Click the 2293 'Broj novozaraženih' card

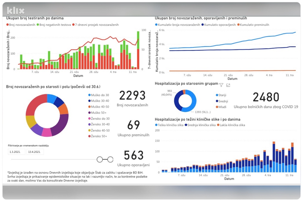click(132, 99)
